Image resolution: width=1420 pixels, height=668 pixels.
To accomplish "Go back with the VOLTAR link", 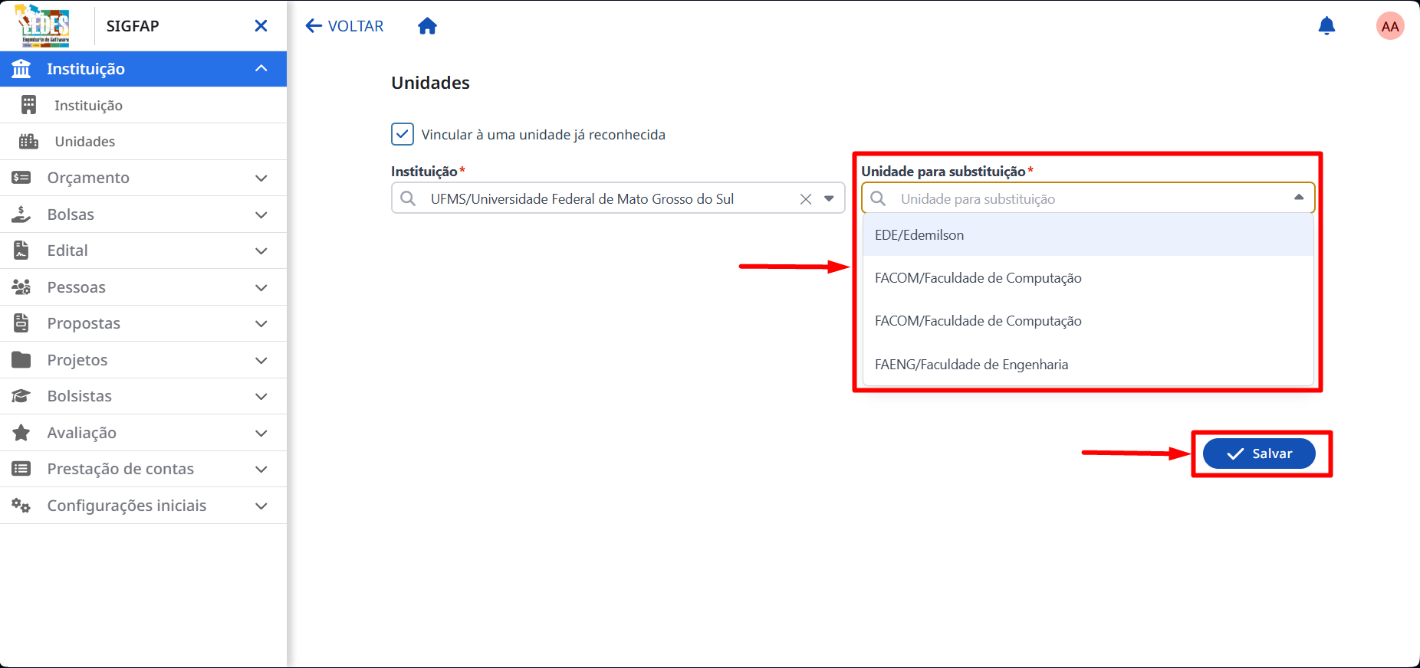I will [x=344, y=26].
